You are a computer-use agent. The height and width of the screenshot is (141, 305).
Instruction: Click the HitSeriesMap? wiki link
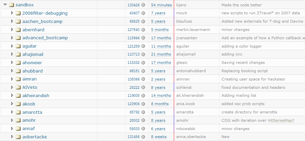[281, 121]
